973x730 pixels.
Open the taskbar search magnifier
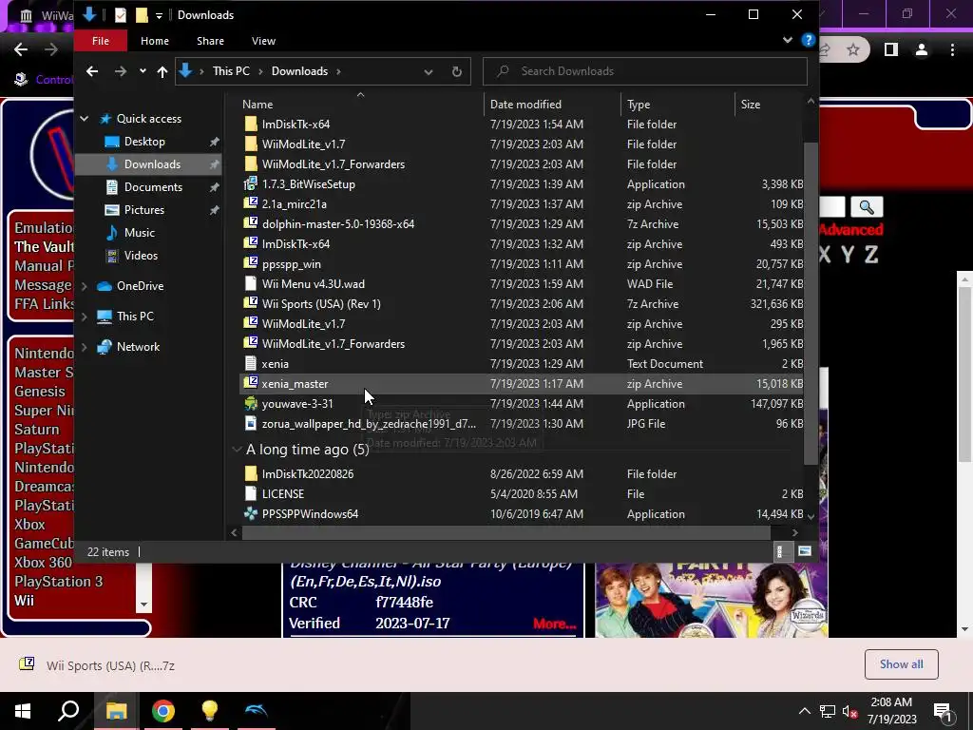click(68, 711)
